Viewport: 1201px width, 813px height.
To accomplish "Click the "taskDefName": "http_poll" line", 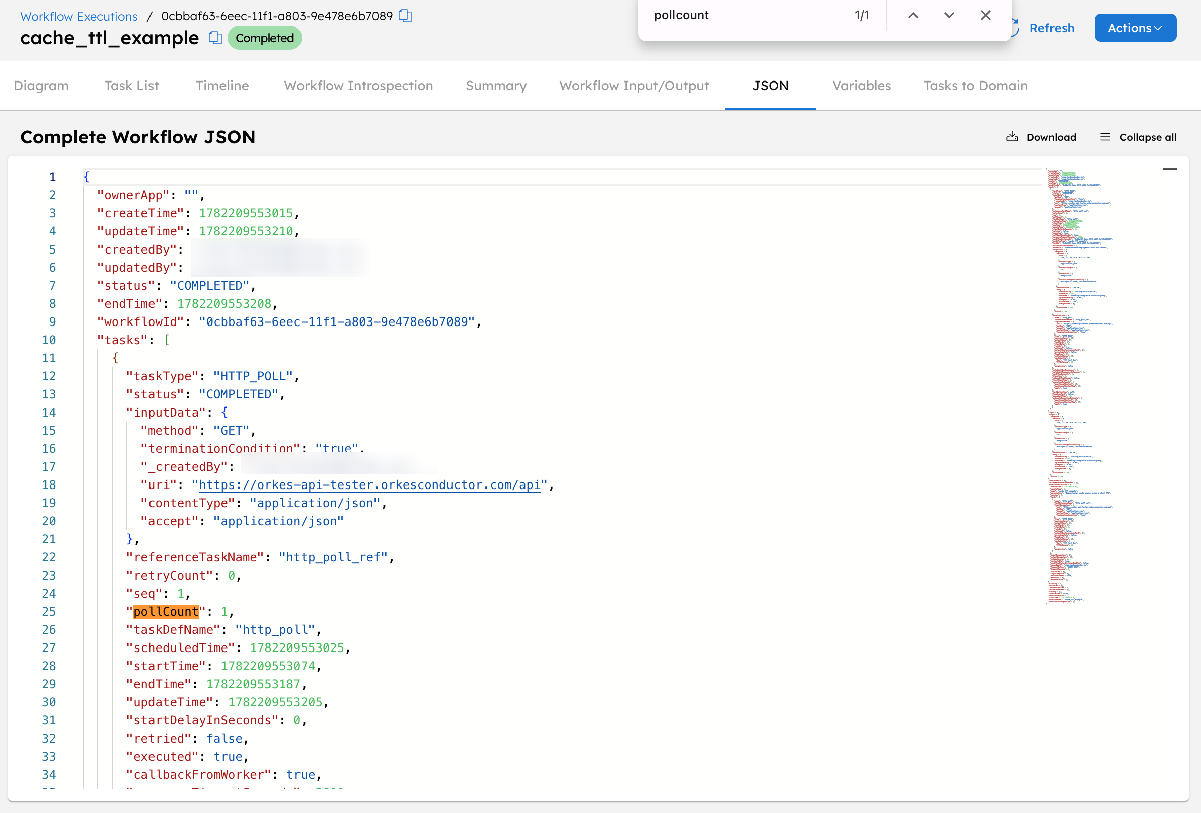I will 224,630.
